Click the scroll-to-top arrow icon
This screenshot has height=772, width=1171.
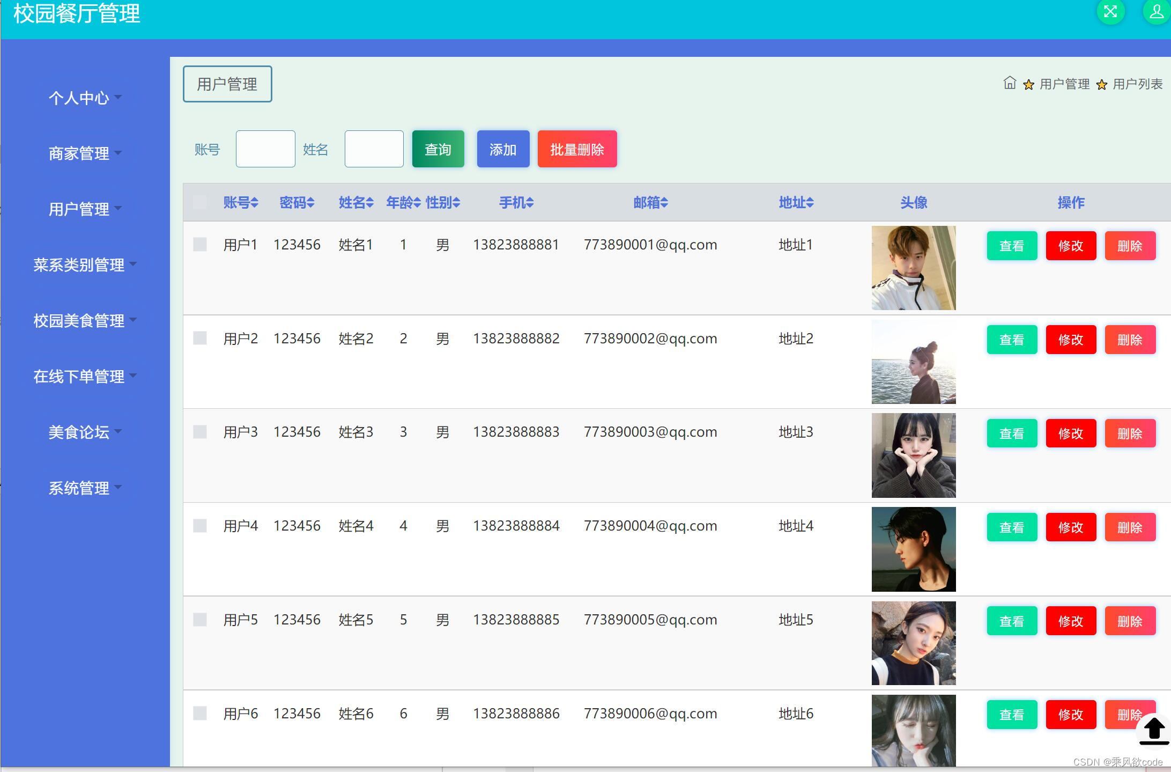pos(1154,731)
